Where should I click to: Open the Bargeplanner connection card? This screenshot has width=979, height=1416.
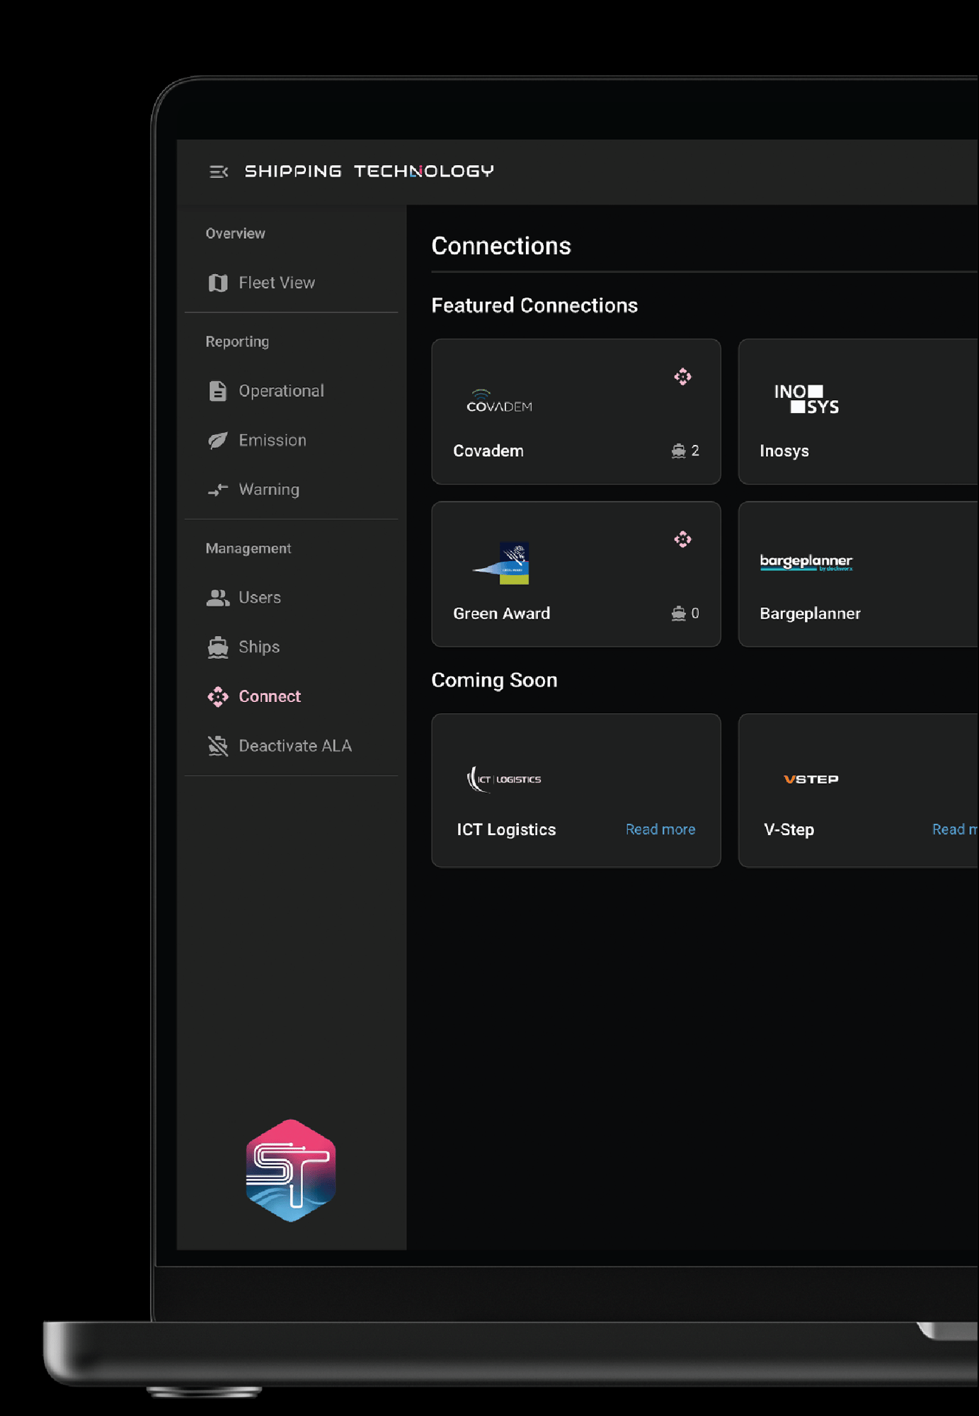858,574
